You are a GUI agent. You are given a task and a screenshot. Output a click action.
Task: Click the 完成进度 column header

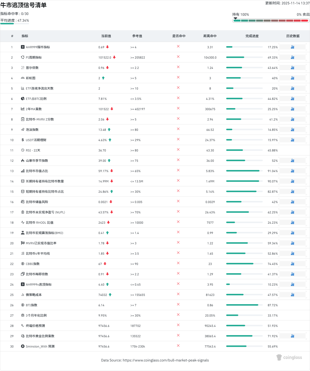pos(252,36)
